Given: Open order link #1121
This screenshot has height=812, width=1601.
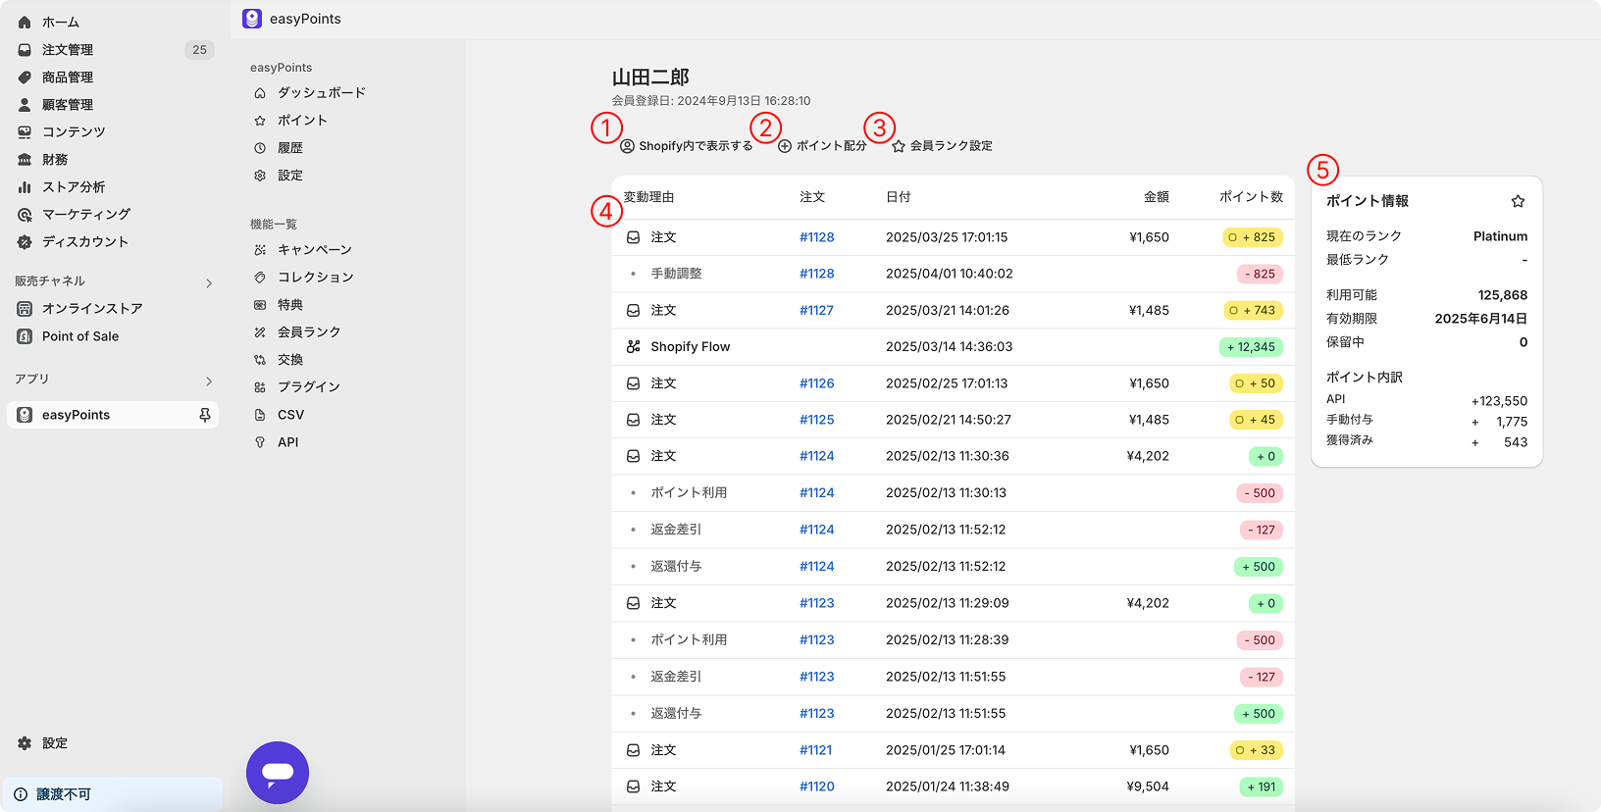Looking at the screenshot, I should coord(815,750).
